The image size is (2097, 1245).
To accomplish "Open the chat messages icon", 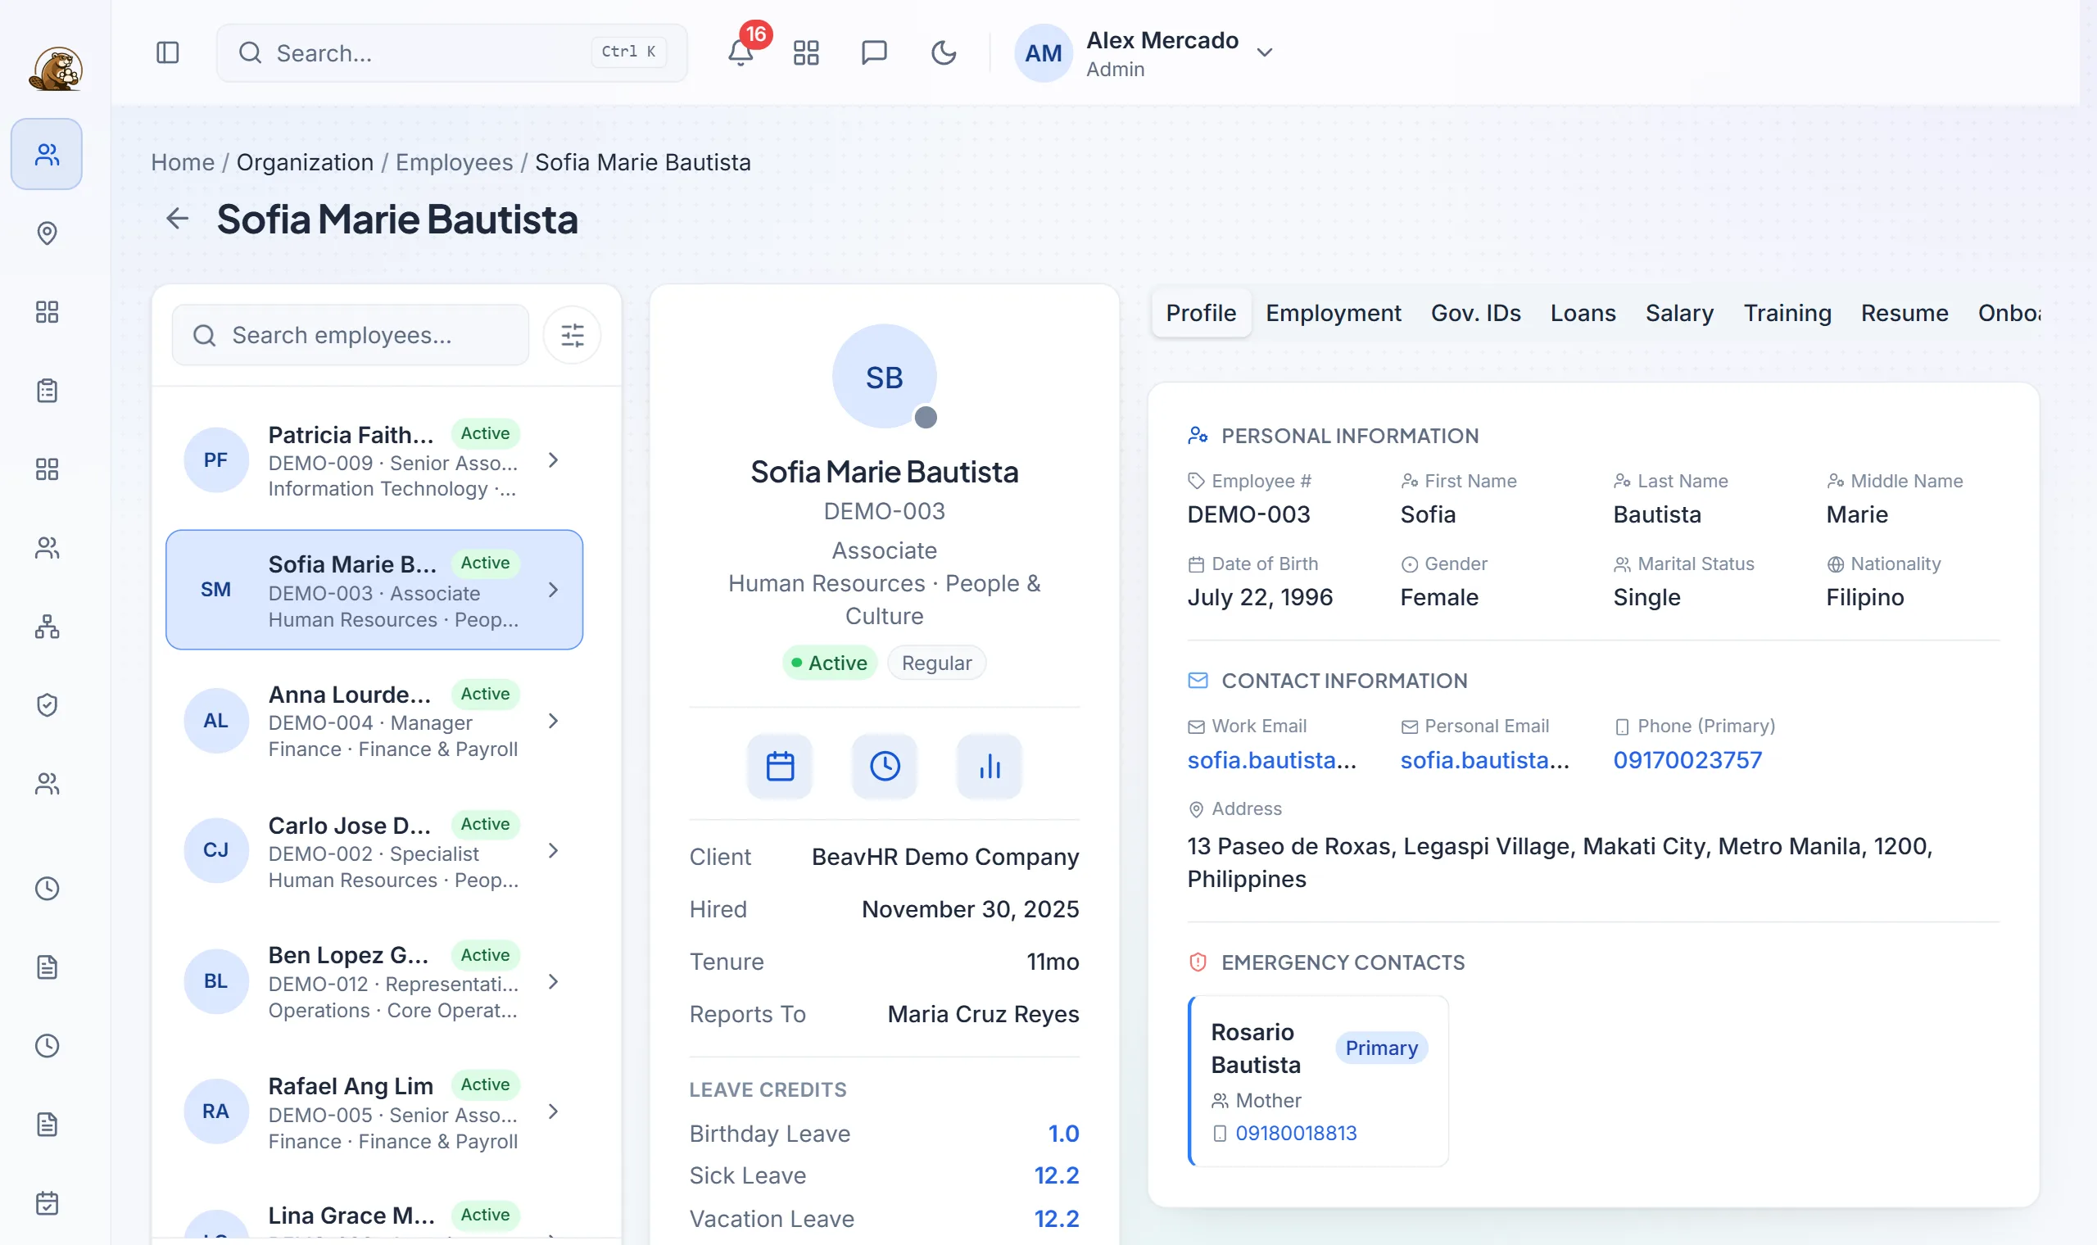I will point(874,53).
